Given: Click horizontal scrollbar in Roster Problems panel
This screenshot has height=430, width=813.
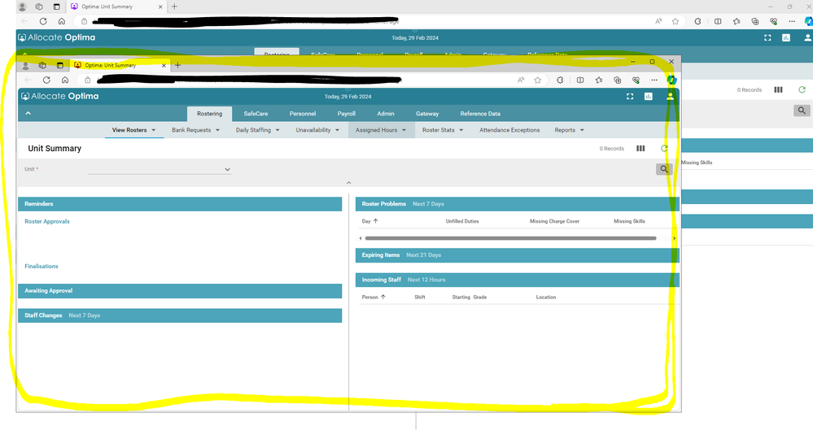Looking at the screenshot, I should [x=511, y=238].
